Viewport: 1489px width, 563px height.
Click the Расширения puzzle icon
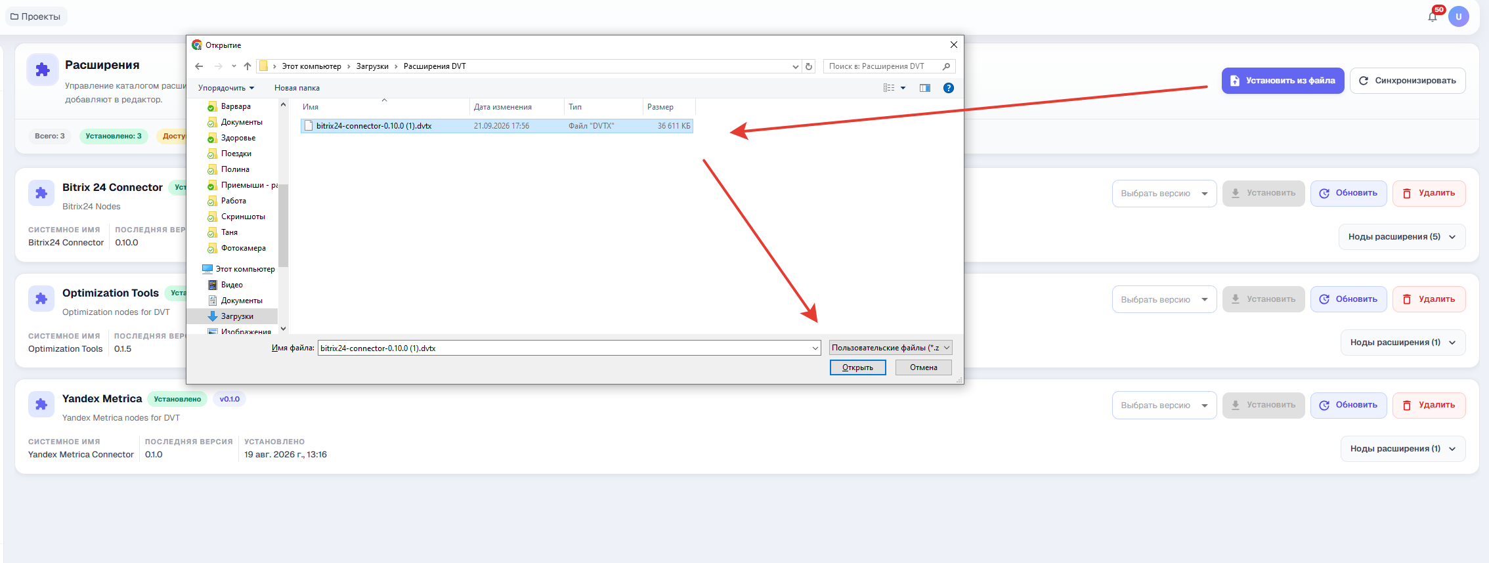pyautogui.click(x=43, y=70)
